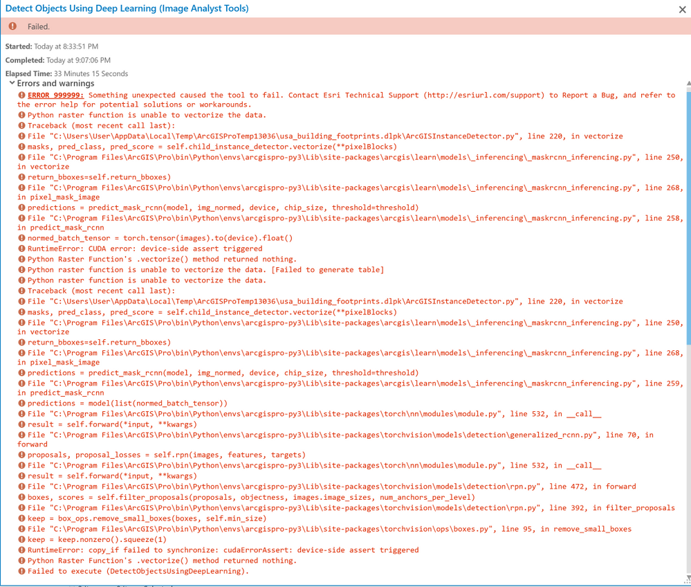Click the error icon beside ERROR 999999
Screen dimensions: 691x587
click(x=21, y=96)
